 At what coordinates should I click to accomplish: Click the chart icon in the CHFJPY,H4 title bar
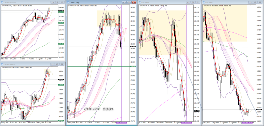140,2
